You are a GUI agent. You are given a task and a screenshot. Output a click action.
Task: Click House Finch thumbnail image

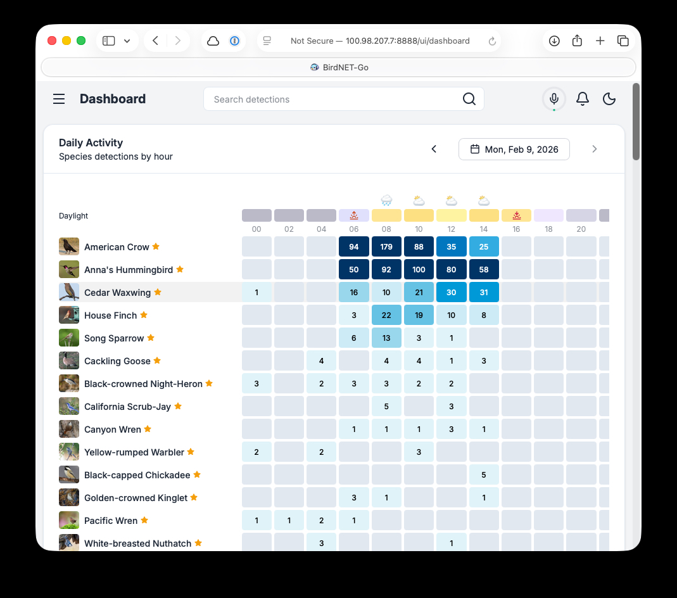point(69,315)
